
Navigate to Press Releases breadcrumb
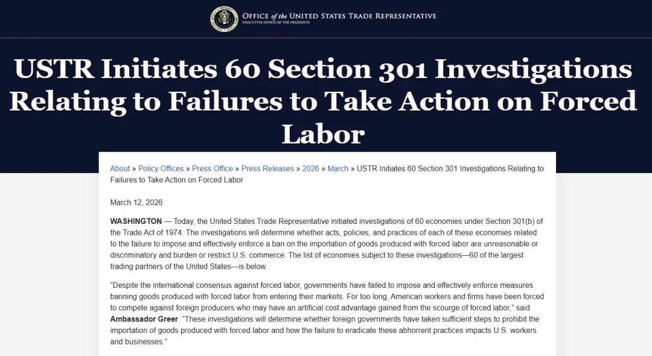pyautogui.click(x=267, y=169)
